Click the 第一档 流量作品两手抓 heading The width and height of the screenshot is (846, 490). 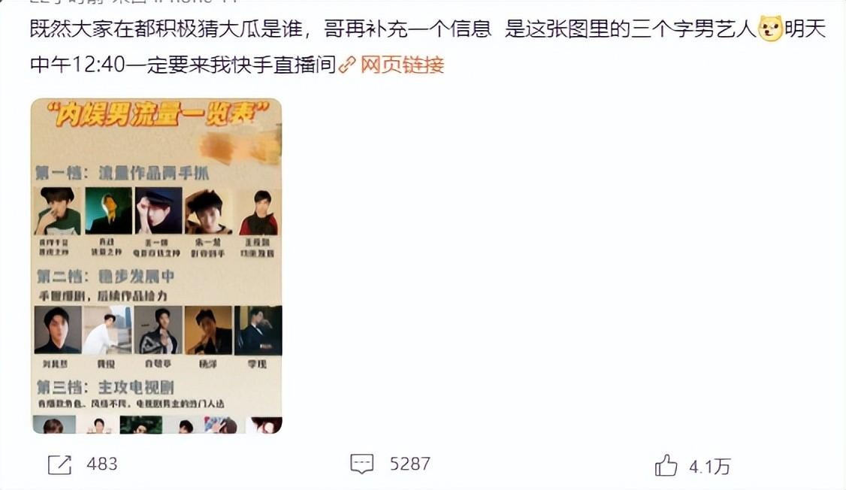click(122, 173)
